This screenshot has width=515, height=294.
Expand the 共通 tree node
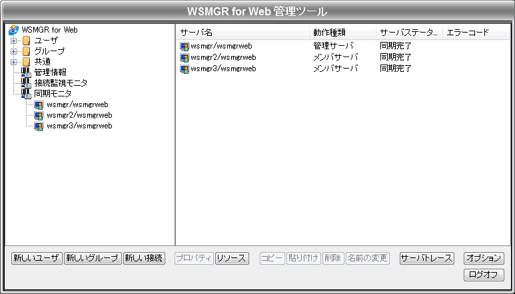coord(13,62)
